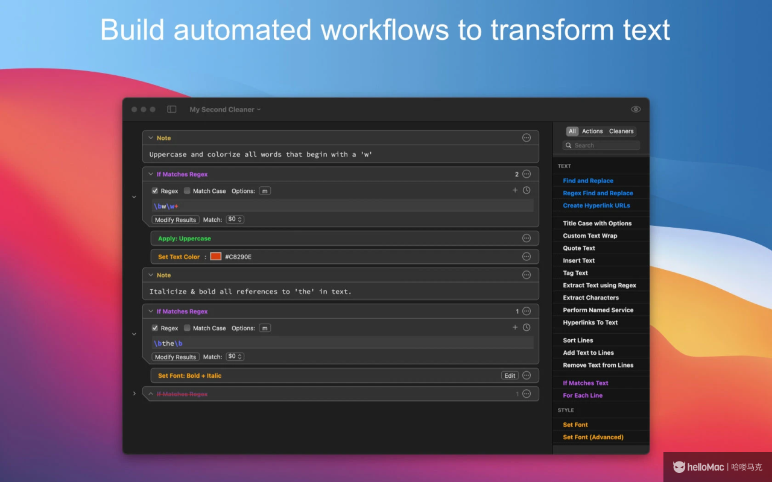Screen dimensions: 772x482
Task: Open history clock in the \bthe\b regex block
Action: [x=527, y=328]
